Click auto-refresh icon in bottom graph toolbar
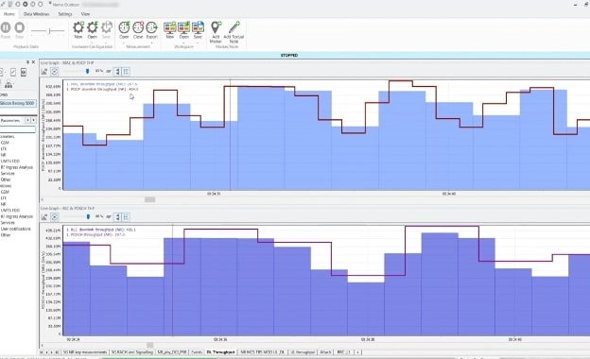The width and height of the screenshot is (590, 359). pyautogui.click(x=55, y=217)
